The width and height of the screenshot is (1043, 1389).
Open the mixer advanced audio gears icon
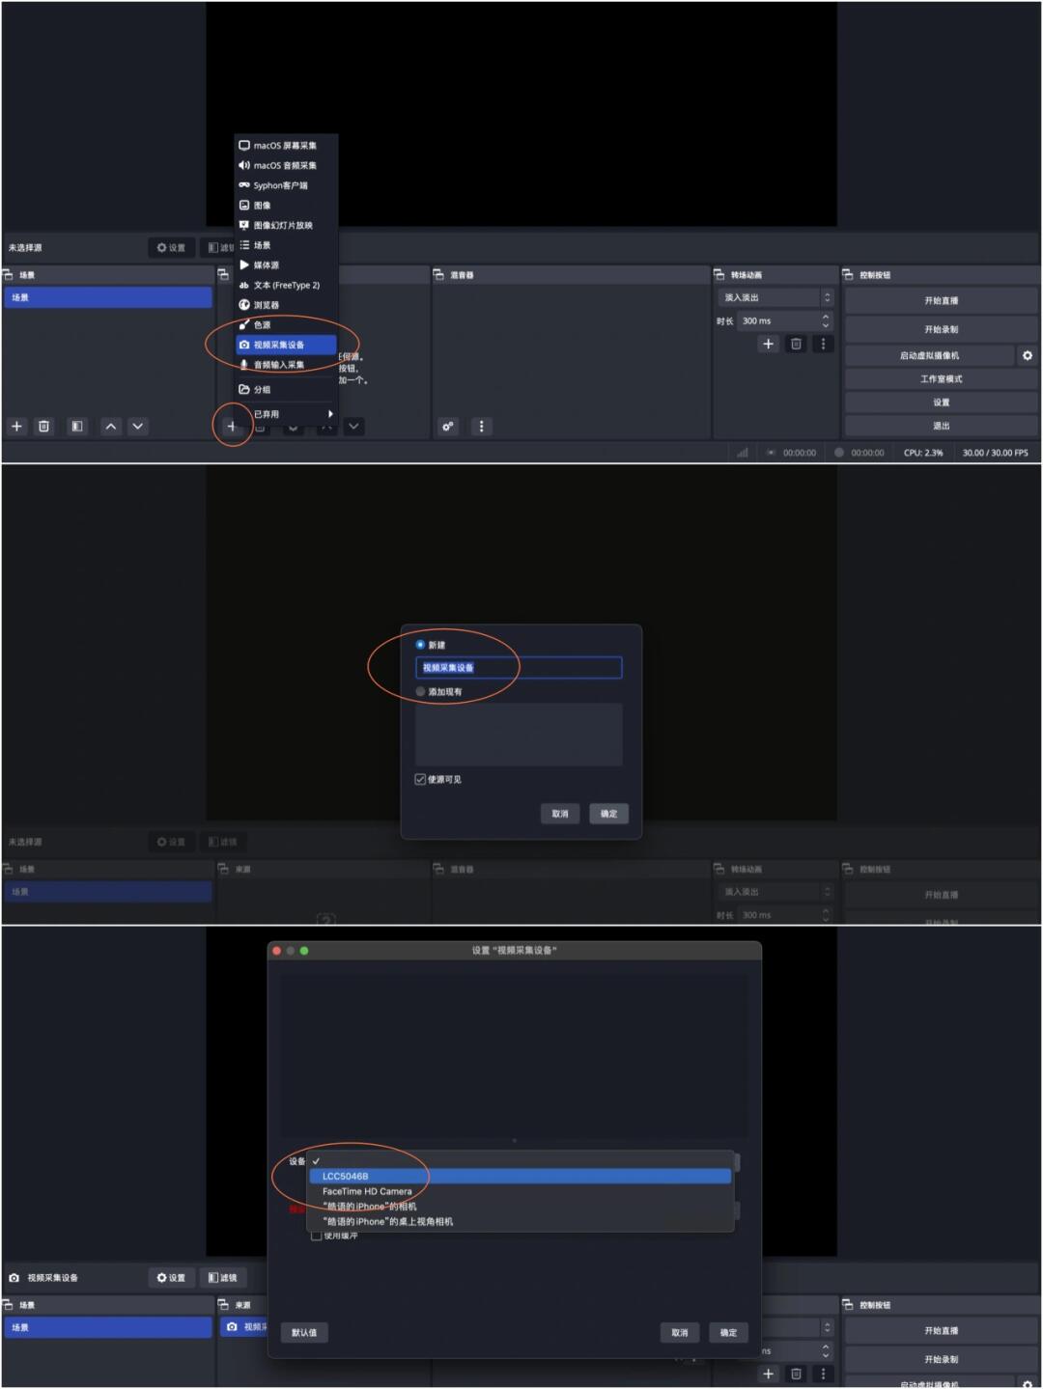pos(448,427)
